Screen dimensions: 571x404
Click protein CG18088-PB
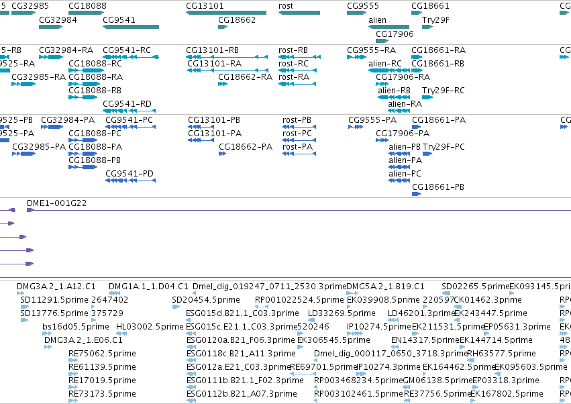83,167
